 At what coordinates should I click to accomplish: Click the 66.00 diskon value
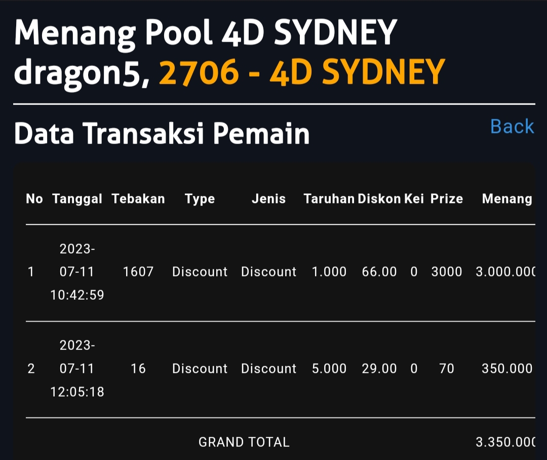click(x=379, y=272)
